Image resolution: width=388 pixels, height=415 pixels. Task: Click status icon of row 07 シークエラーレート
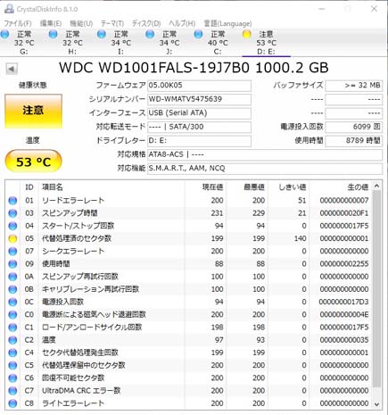12,252
